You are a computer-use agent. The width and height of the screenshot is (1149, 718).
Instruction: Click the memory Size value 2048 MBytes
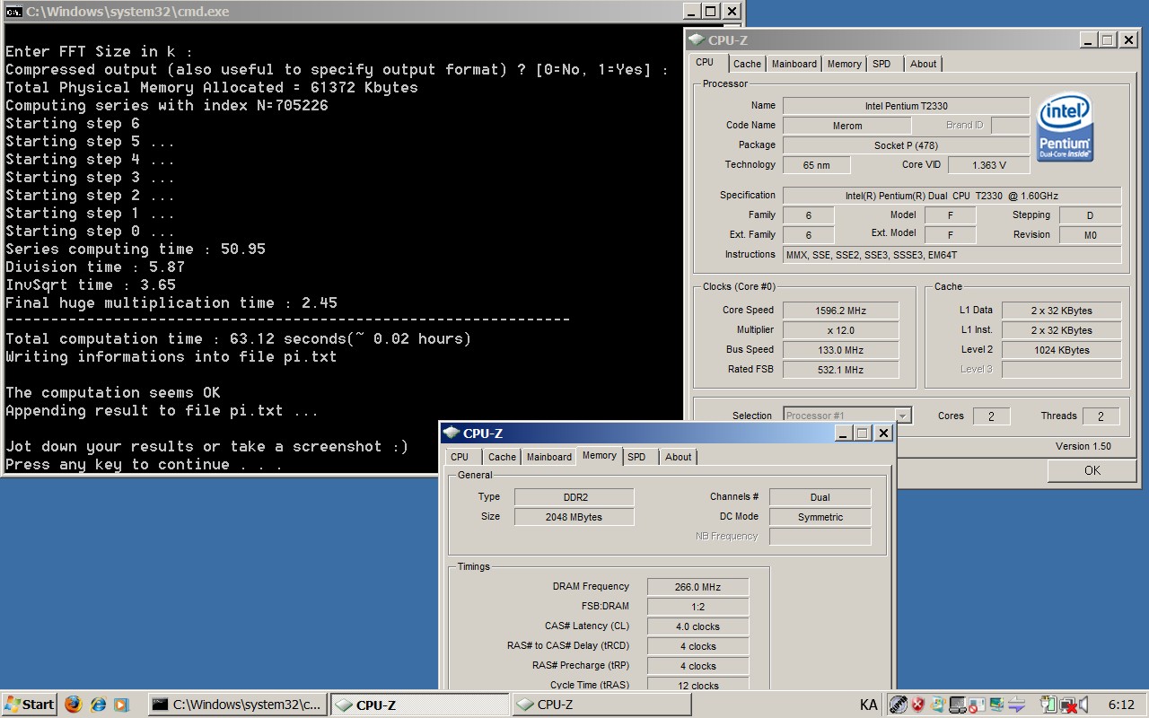(x=574, y=517)
